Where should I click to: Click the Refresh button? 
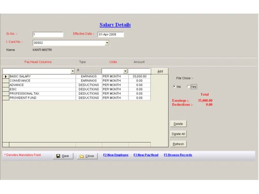[x=178, y=144]
